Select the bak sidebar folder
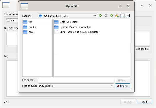 pos(31,32)
